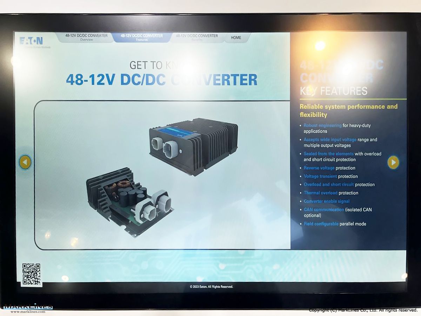Select the 'Accepts wide input voltage' feature

pos(340,142)
